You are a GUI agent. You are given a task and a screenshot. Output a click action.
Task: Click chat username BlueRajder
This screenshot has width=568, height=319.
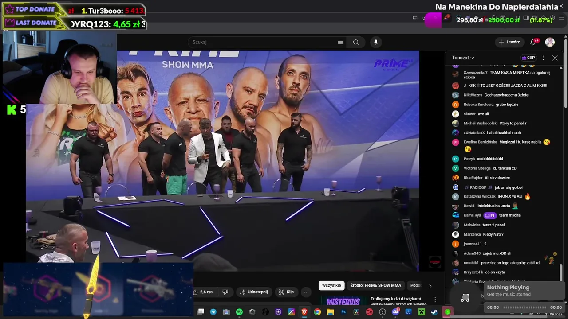(x=473, y=178)
